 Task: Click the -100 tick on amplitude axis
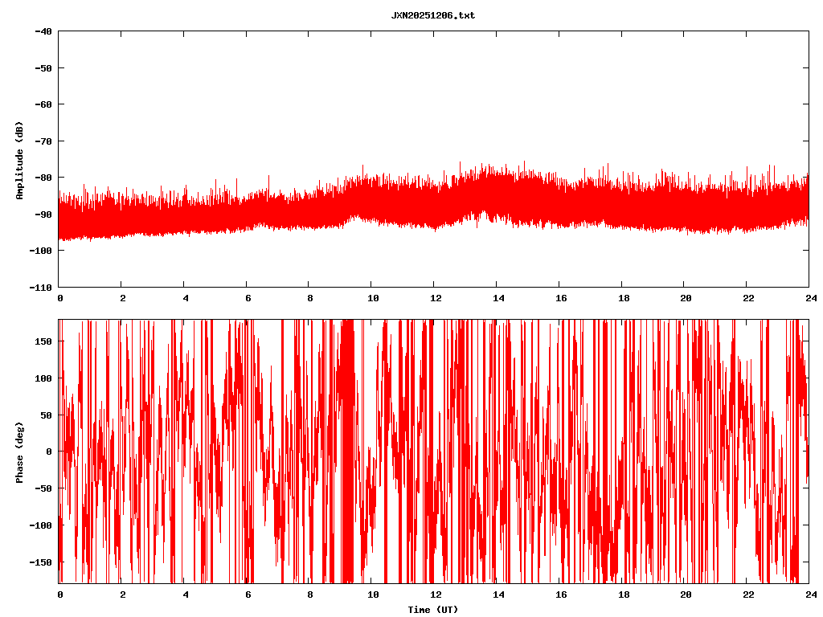tap(40, 251)
